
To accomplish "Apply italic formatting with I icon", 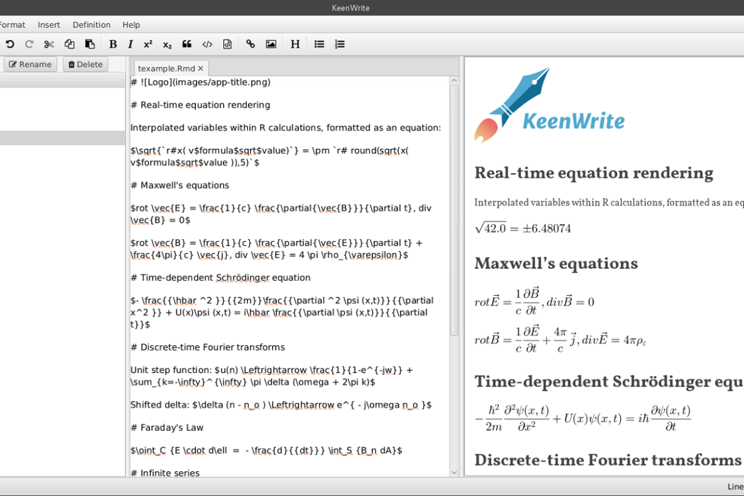I will point(130,44).
